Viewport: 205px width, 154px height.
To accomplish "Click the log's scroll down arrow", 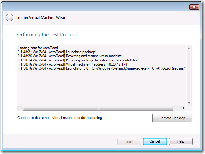I will tap(189, 103).
